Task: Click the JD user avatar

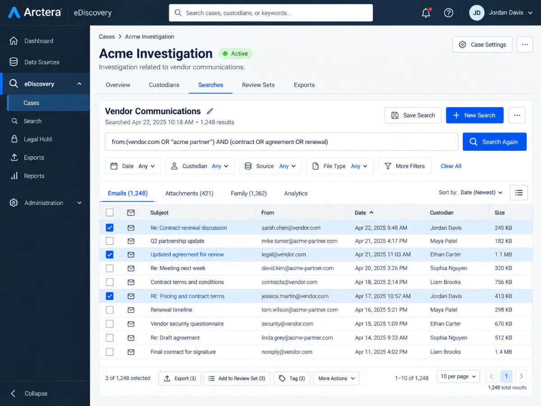Action: pyautogui.click(x=477, y=13)
